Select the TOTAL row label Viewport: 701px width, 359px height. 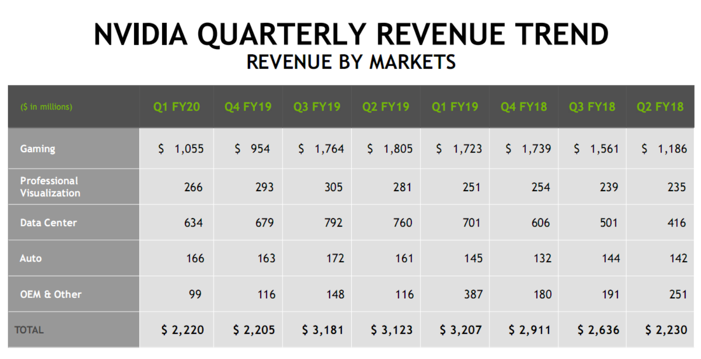coord(28,330)
